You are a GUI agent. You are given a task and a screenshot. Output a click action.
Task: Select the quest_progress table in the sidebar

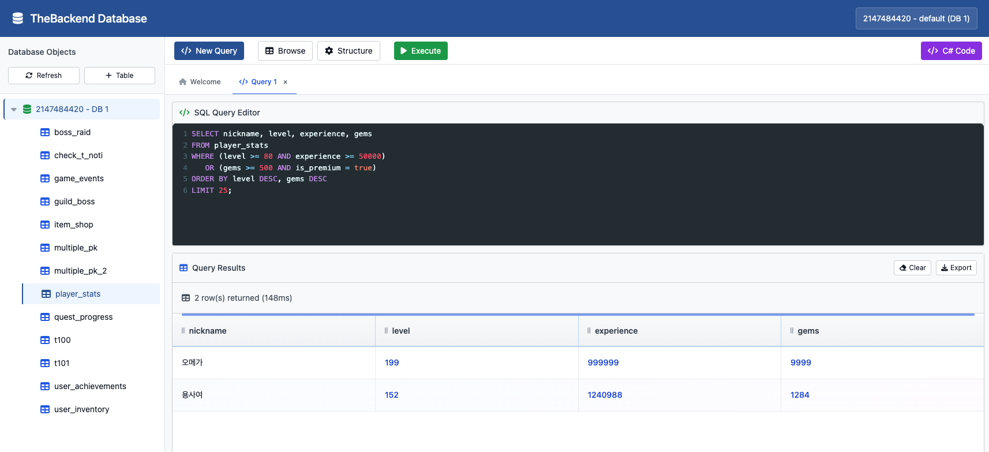83,317
